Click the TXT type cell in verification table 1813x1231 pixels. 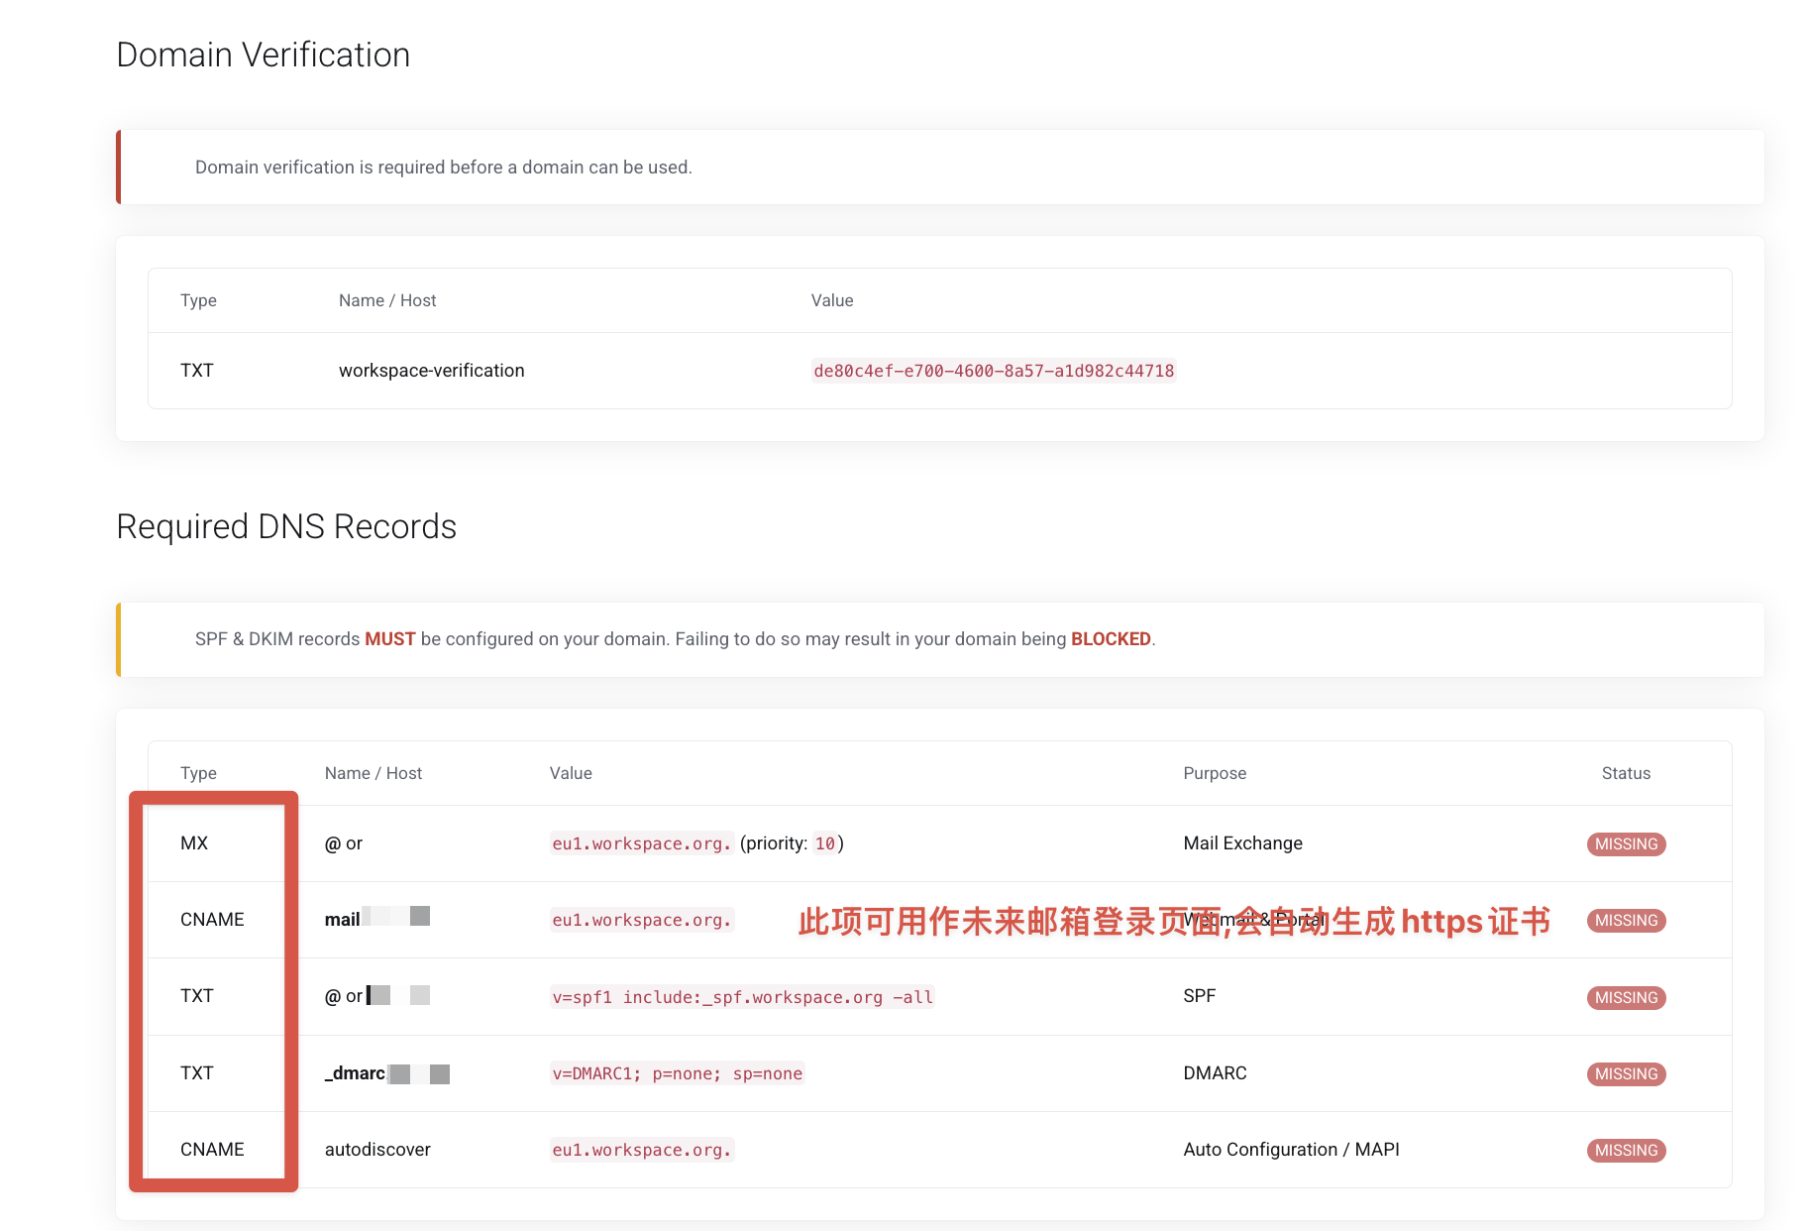click(x=197, y=371)
